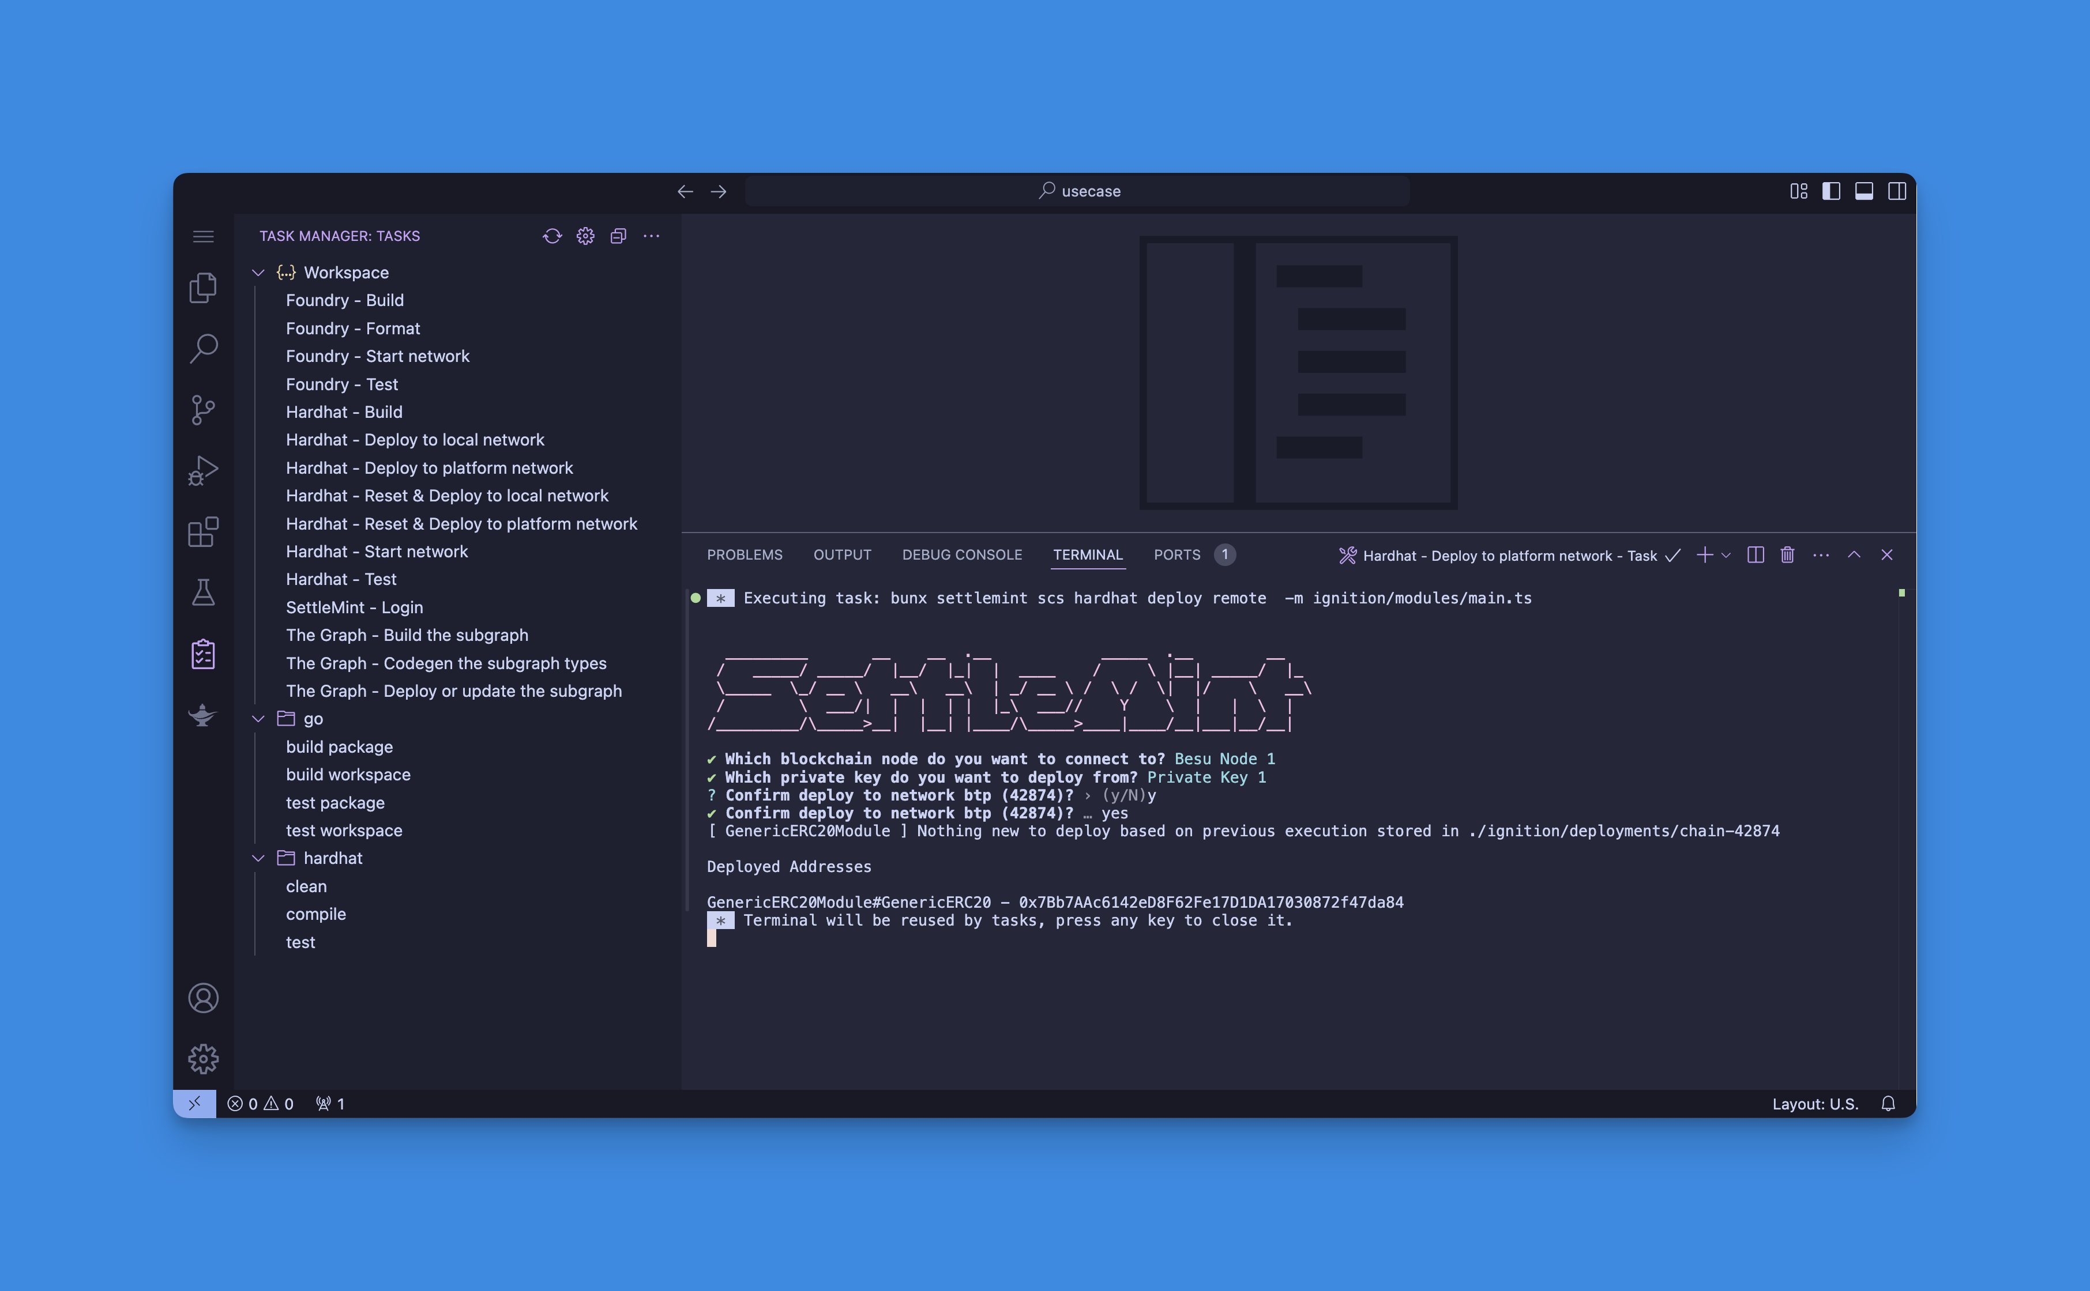This screenshot has height=1291, width=2090.
Task: Kill the terminal with trash icon
Action: [x=1788, y=555]
